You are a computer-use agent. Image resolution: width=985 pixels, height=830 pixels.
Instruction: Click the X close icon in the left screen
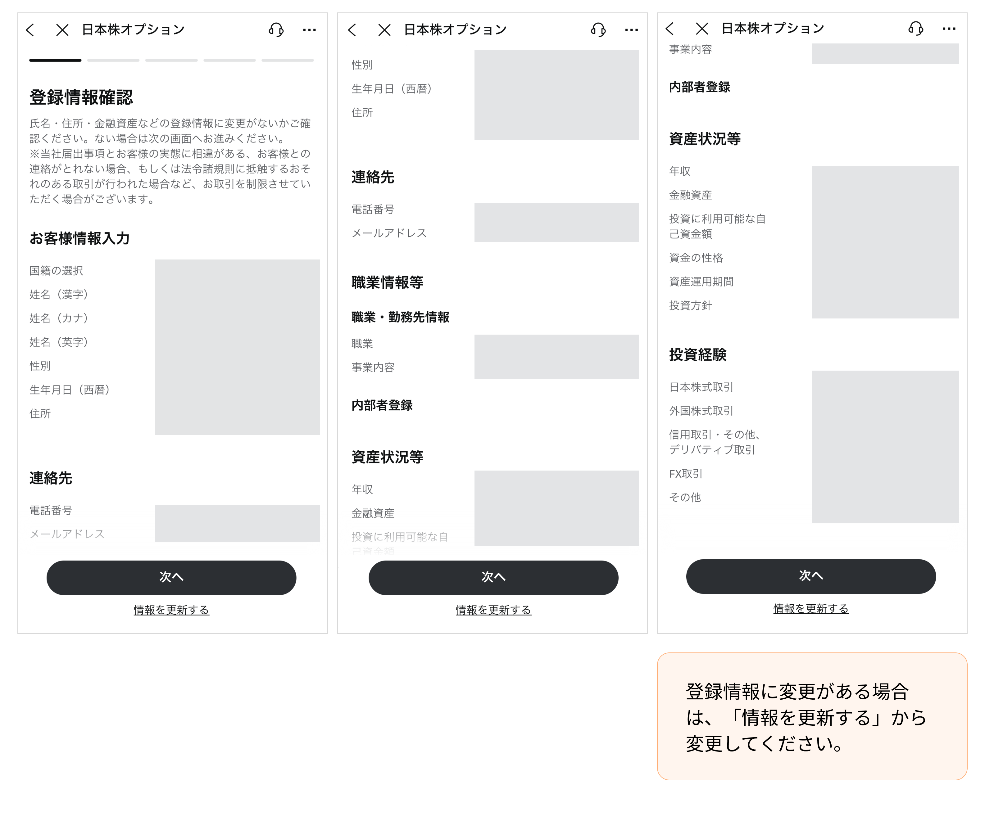(x=62, y=30)
